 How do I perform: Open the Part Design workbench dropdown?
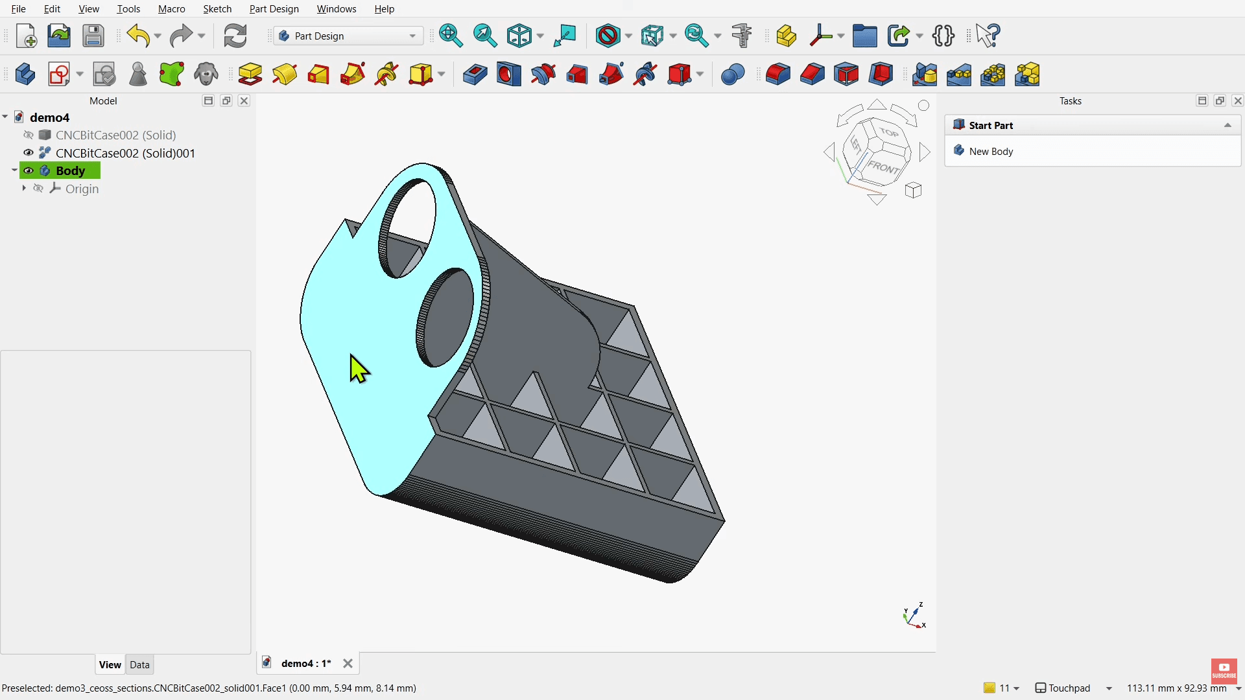349,36
